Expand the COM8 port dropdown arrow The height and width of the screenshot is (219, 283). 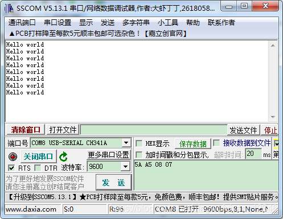click(x=126, y=143)
